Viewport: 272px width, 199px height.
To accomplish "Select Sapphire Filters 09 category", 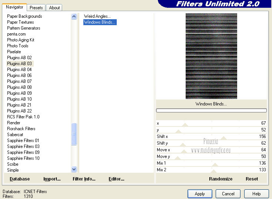I will tap(23, 152).
